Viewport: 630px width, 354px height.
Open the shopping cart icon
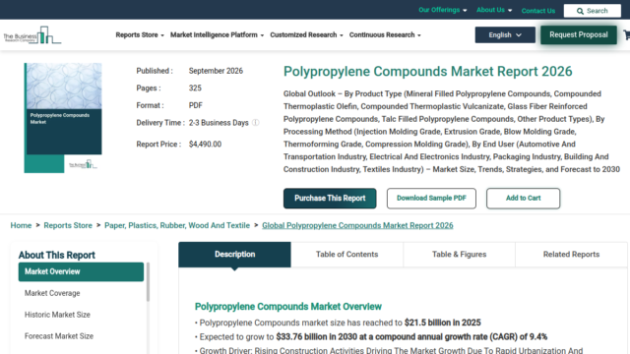click(627, 35)
